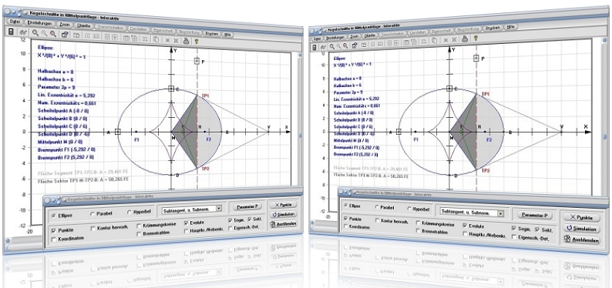Open the calculator icon in right window toolbar

(315, 48)
